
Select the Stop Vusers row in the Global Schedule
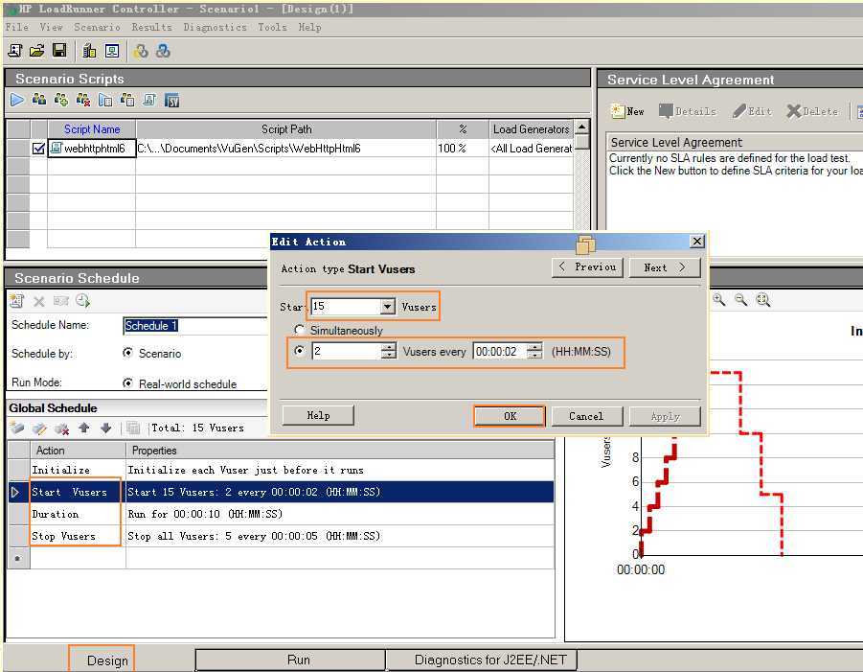[281, 536]
